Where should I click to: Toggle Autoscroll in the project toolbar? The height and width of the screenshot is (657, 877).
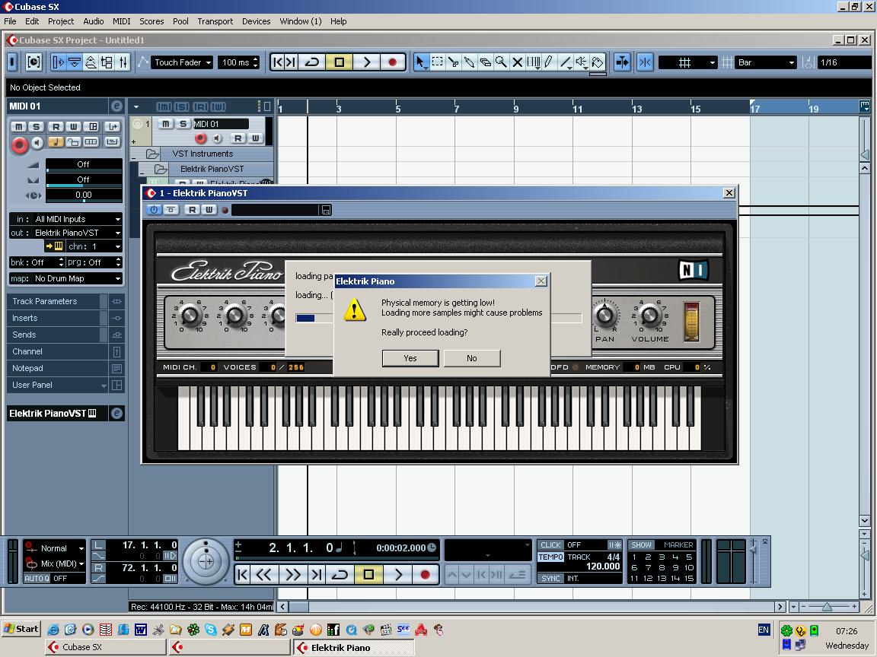[x=621, y=62]
